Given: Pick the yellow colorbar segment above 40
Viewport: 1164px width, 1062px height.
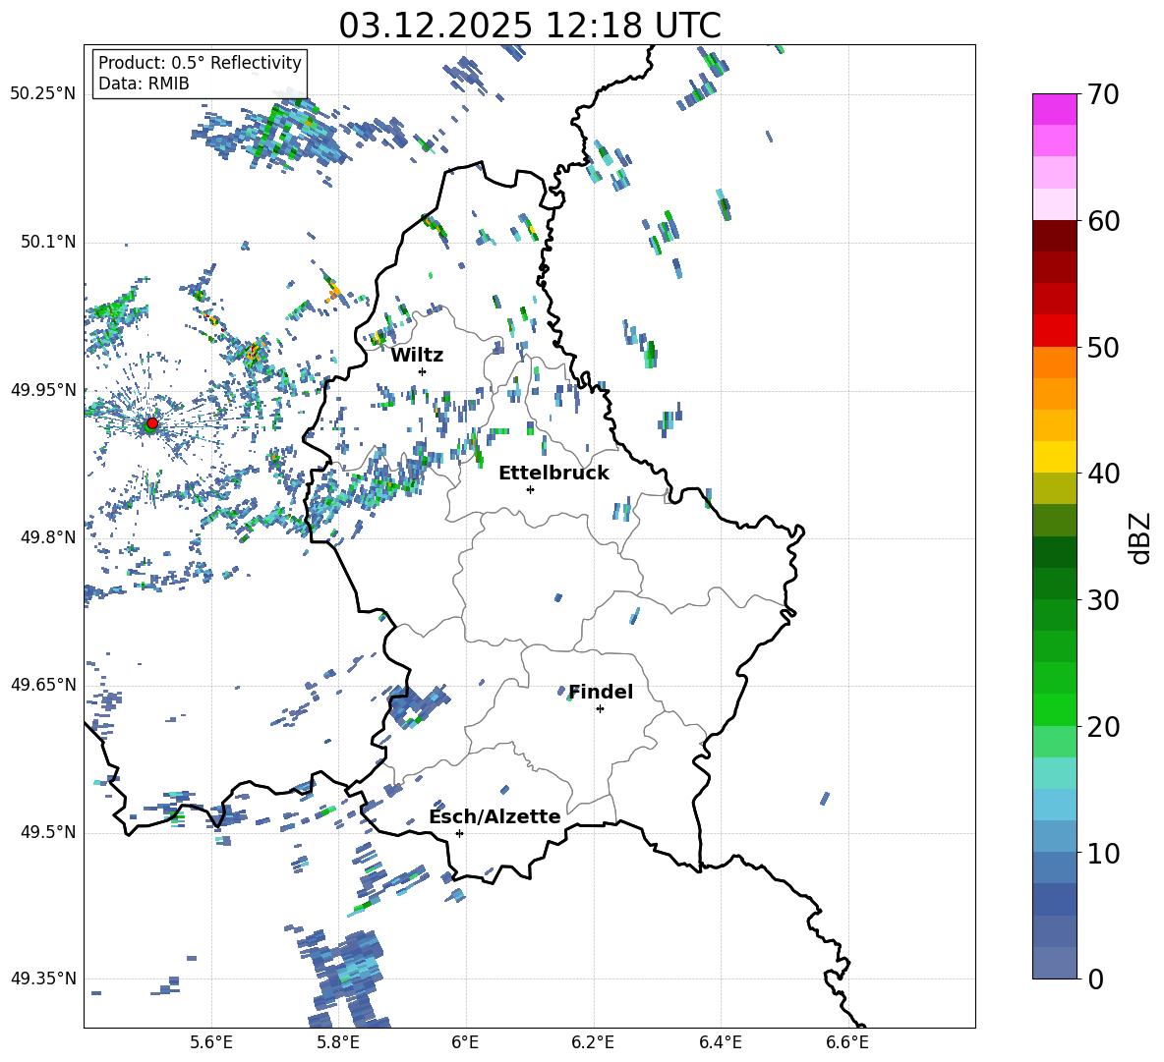Looking at the screenshot, I should coord(1055,457).
